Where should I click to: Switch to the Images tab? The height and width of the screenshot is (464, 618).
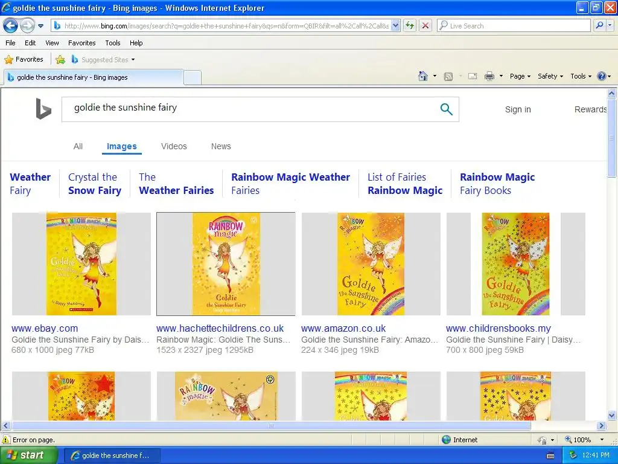[x=122, y=146]
